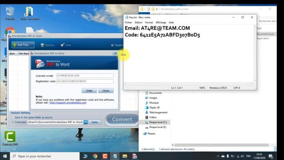This screenshot has width=284, height=160.
Task: Click Add Files in Wondershare toolbar
Action: coord(23,45)
